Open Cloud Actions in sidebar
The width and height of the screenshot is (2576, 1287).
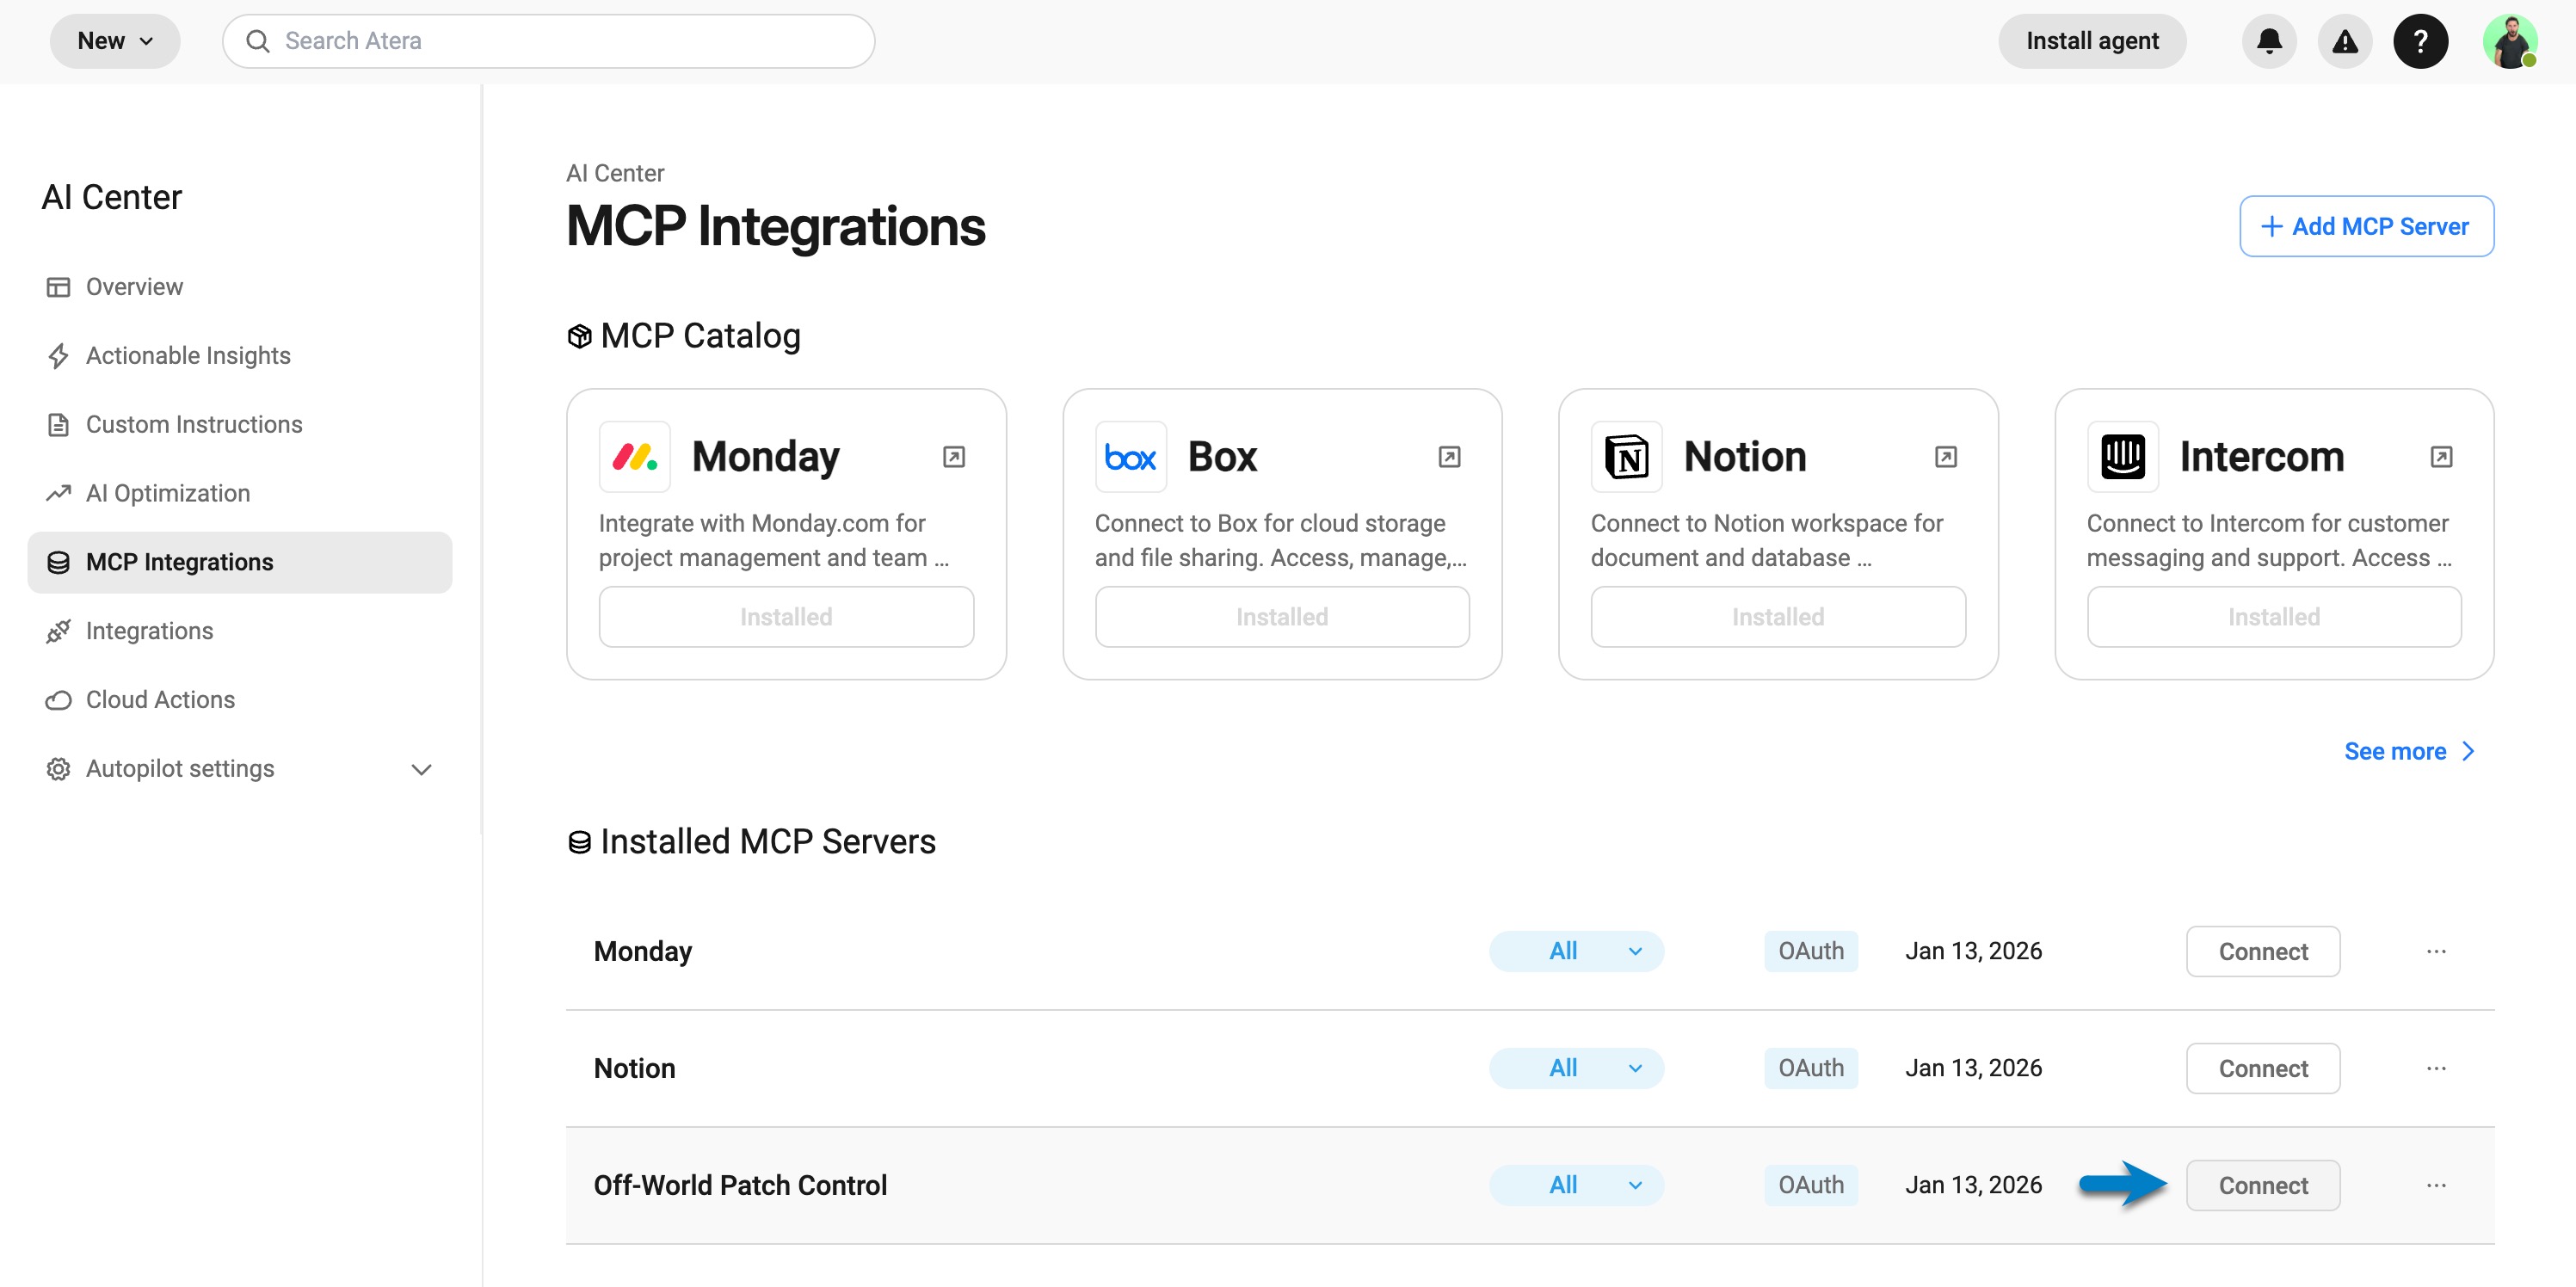tap(240, 700)
